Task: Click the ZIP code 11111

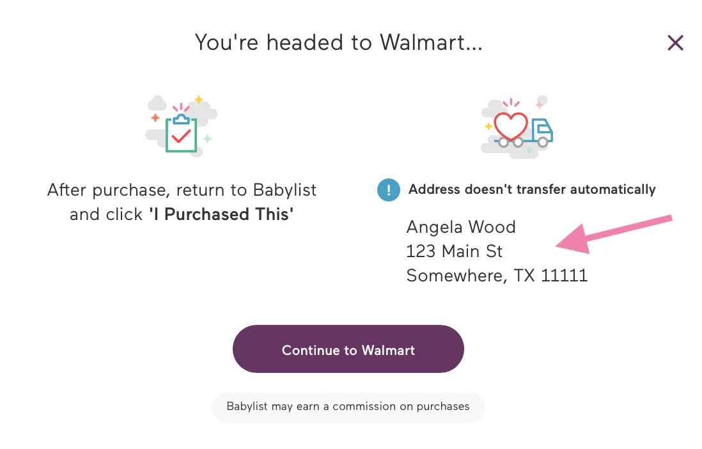Action: tap(564, 276)
